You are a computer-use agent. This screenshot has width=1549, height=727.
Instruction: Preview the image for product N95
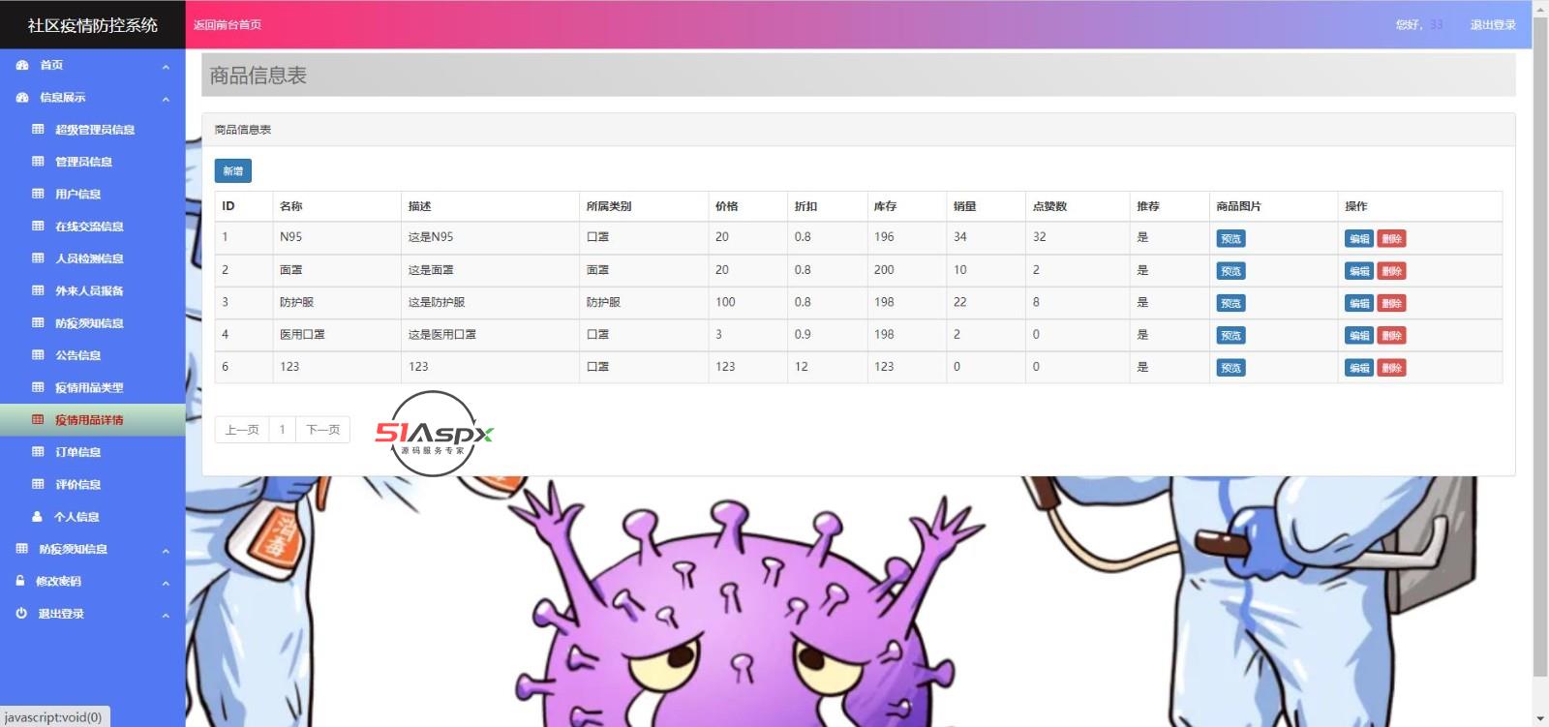[1230, 238]
